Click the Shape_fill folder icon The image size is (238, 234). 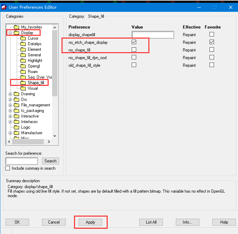(x=23, y=83)
